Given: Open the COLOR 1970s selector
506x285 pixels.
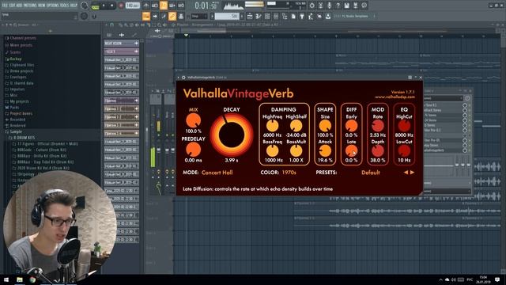Looking at the screenshot, I should pyautogui.click(x=289, y=173).
